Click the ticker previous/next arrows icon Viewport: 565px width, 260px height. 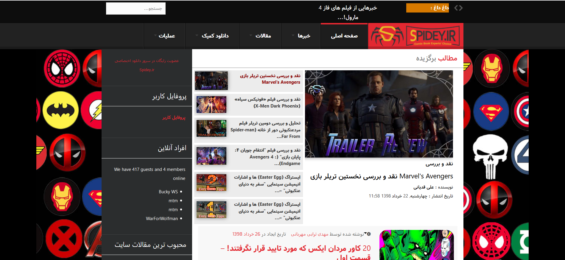(x=458, y=8)
